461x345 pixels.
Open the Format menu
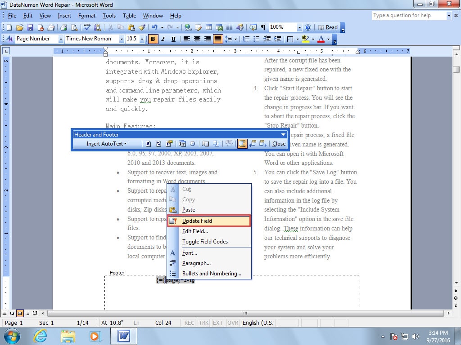click(x=86, y=16)
